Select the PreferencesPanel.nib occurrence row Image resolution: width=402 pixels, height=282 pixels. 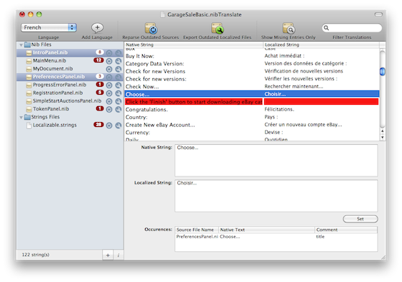coord(276,237)
